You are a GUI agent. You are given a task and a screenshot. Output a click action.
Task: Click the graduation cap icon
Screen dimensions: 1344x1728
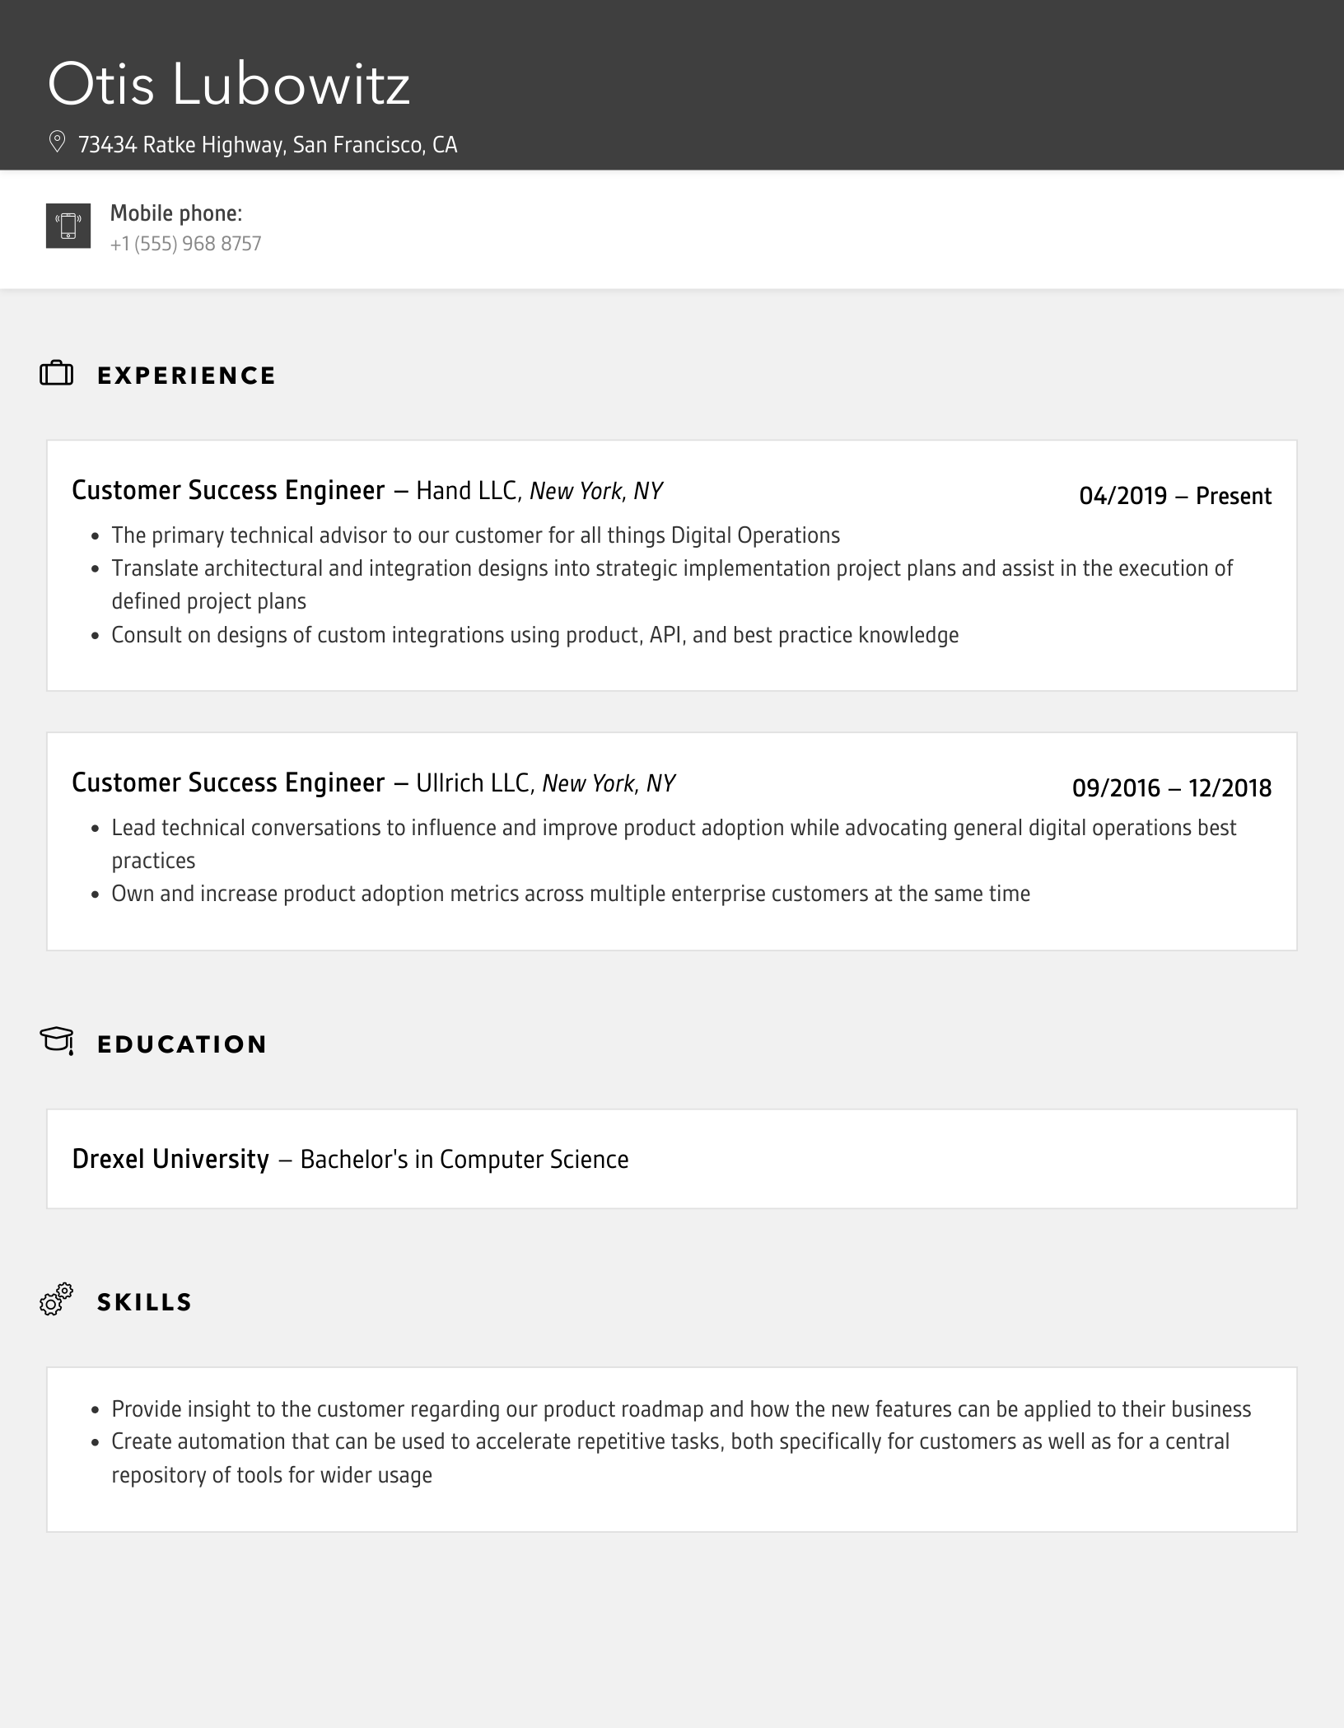[57, 1041]
